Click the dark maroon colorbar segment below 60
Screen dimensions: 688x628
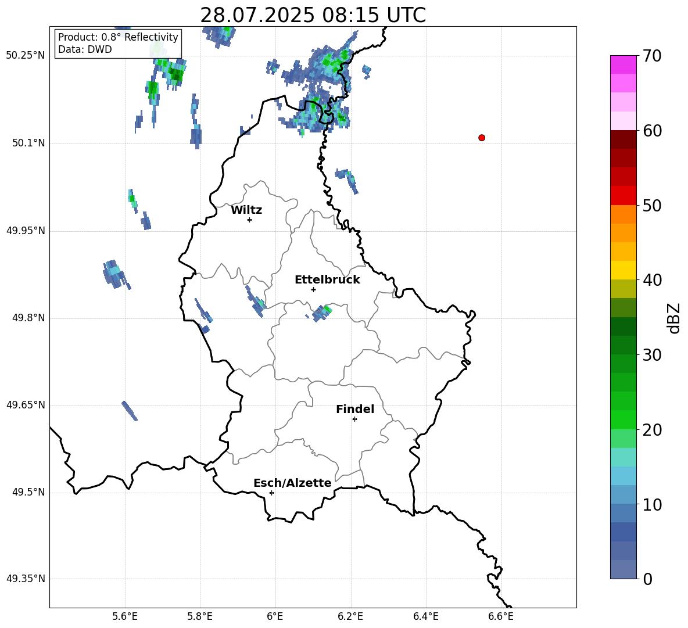[x=623, y=139]
